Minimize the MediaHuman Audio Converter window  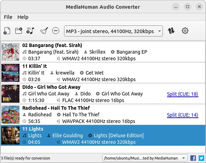(176, 7)
